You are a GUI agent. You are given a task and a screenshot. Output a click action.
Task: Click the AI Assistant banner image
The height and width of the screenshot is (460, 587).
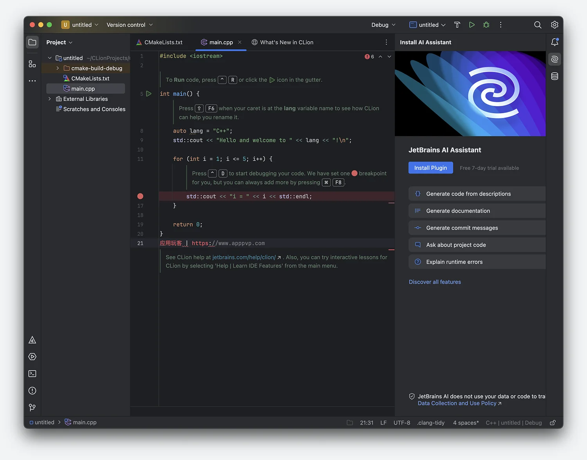(x=470, y=94)
